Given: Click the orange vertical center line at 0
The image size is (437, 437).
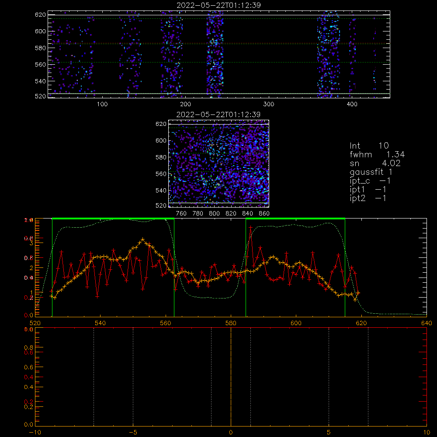Looking at the screenshot, I should point(231,376).
